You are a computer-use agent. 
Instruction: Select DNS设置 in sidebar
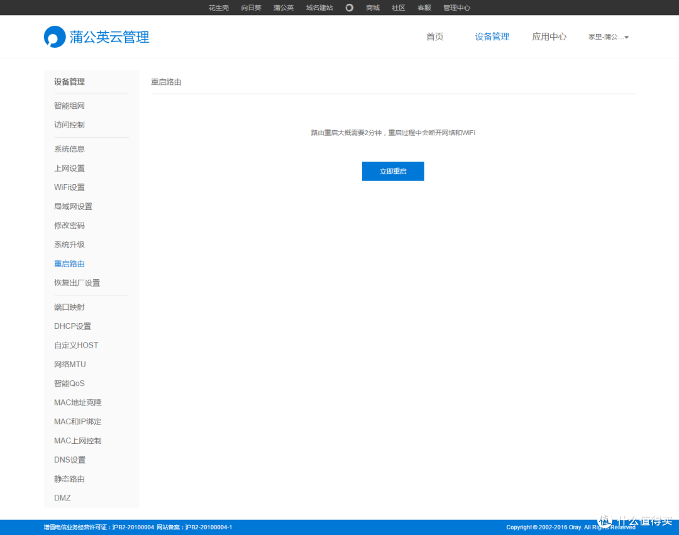[x=70, y=460]
